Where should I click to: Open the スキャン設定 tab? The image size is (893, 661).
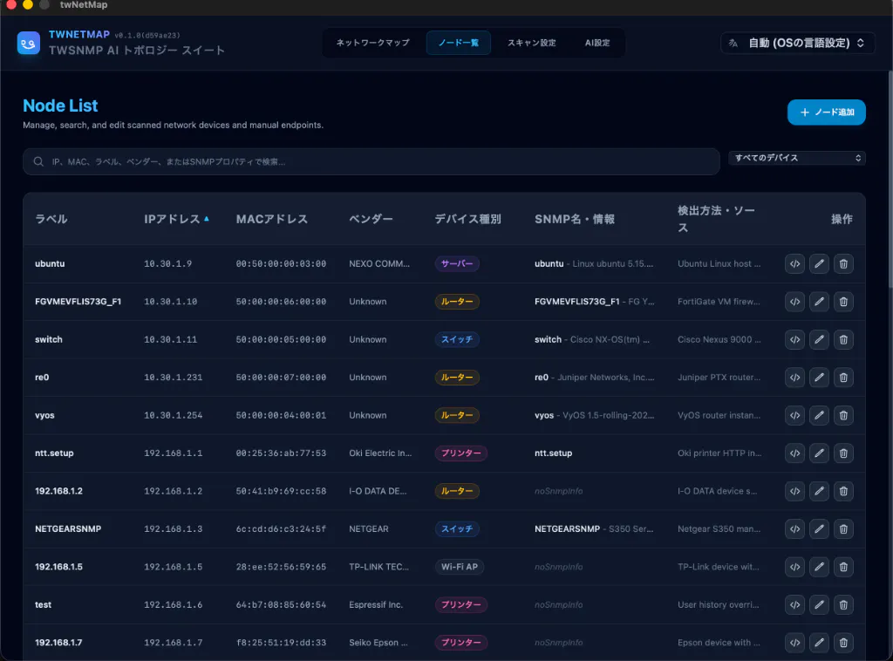(531, 43)
